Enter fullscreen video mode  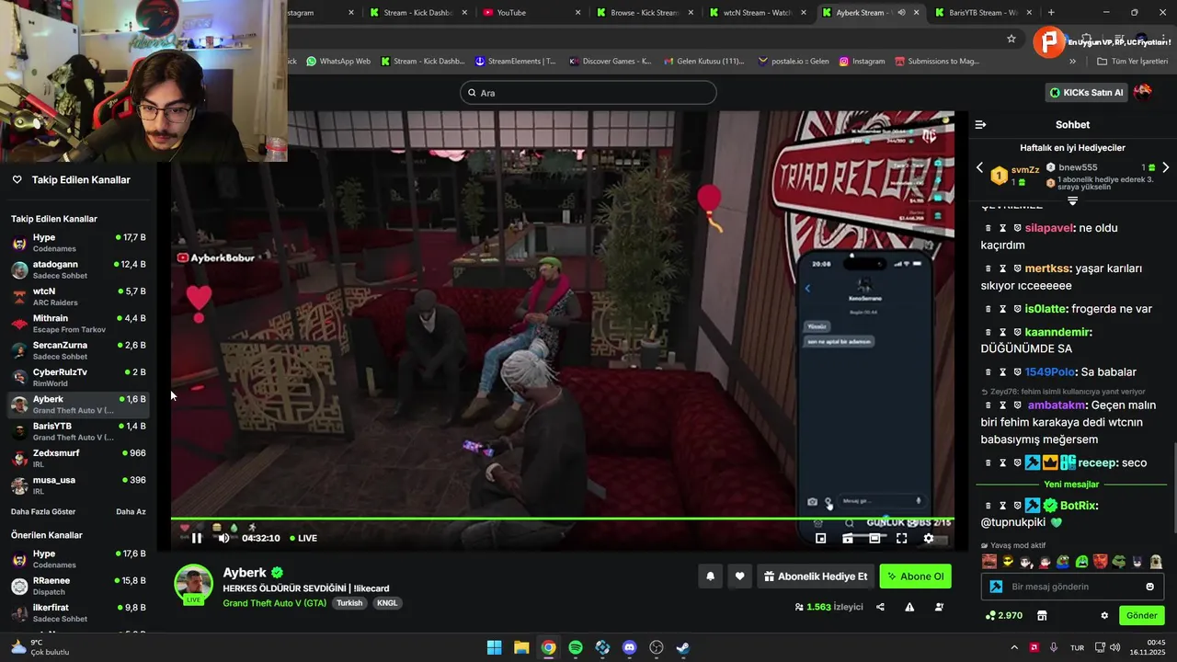point(902,539)
